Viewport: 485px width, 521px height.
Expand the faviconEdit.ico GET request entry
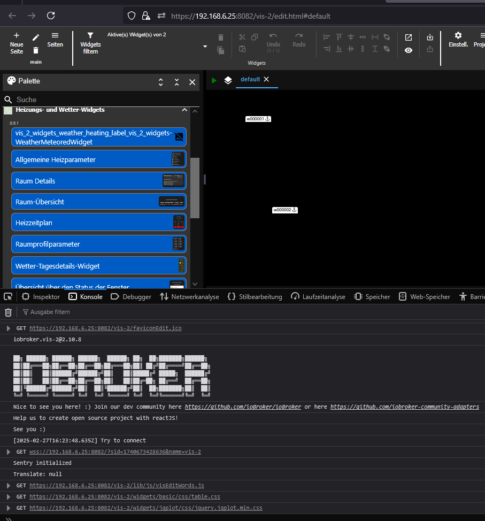coord(8,328)
